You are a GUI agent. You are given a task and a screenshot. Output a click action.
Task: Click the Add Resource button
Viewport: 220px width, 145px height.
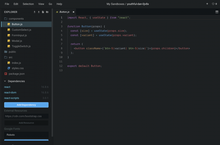click(x=27, y=123)
